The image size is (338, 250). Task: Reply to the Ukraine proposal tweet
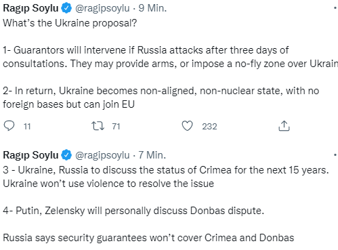click(9, 126)
